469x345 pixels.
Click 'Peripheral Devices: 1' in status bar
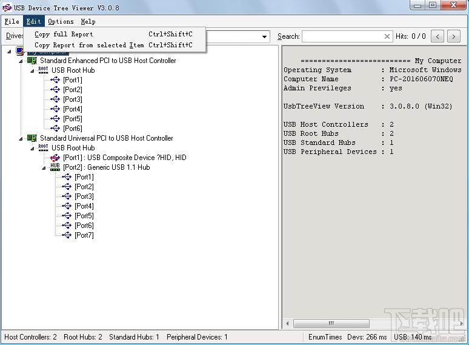197,337
